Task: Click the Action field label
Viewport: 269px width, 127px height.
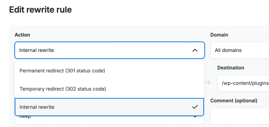Action: (22, 35)
